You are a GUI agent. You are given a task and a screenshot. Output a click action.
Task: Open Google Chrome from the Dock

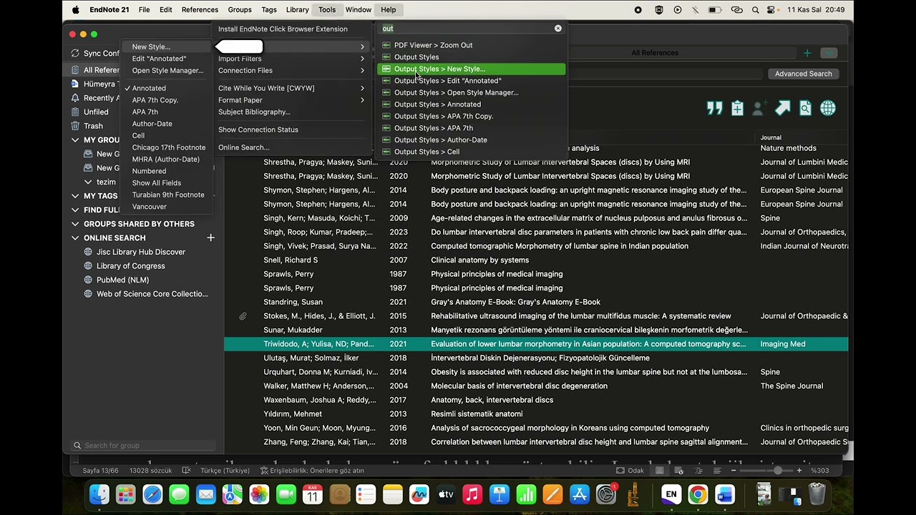click(x=698, y=494)
